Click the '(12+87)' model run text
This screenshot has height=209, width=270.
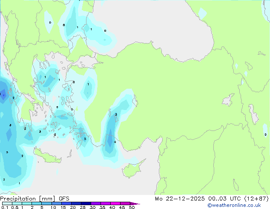click(x=256, y=199)
